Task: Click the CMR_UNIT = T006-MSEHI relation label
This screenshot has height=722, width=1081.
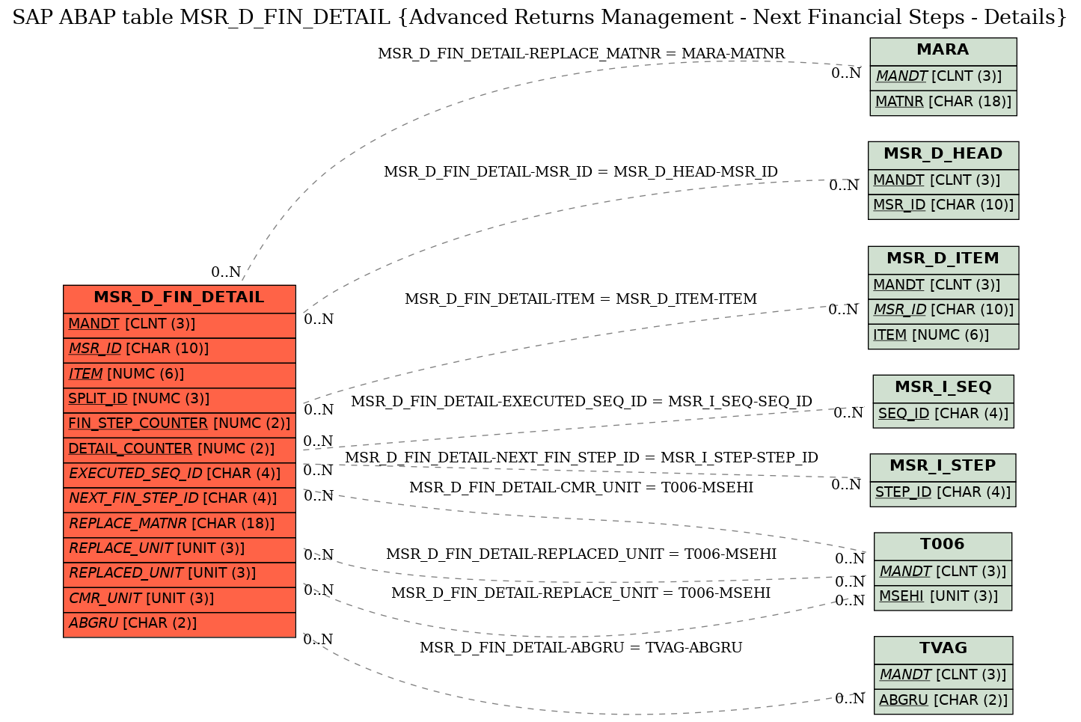Action: point(581,488)
